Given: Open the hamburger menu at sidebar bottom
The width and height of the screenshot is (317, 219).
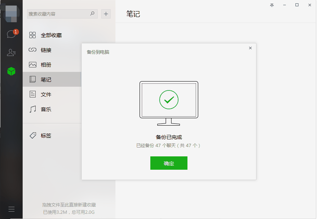Looking at the screenshot, I should pos(12,209).
